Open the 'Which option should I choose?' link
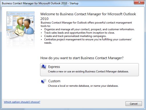Image resolution: width=146 pixels, height=110 pixels. (22, 102)
